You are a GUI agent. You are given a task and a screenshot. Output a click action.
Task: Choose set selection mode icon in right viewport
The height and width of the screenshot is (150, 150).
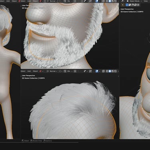pos(127,5)
